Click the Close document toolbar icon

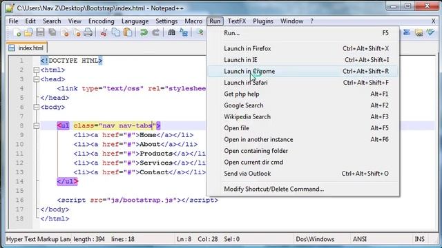tap(64, 32)
